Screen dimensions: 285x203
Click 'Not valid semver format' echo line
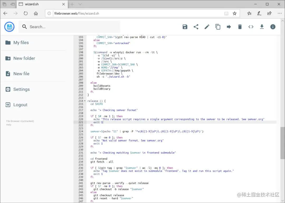(129, 140)
